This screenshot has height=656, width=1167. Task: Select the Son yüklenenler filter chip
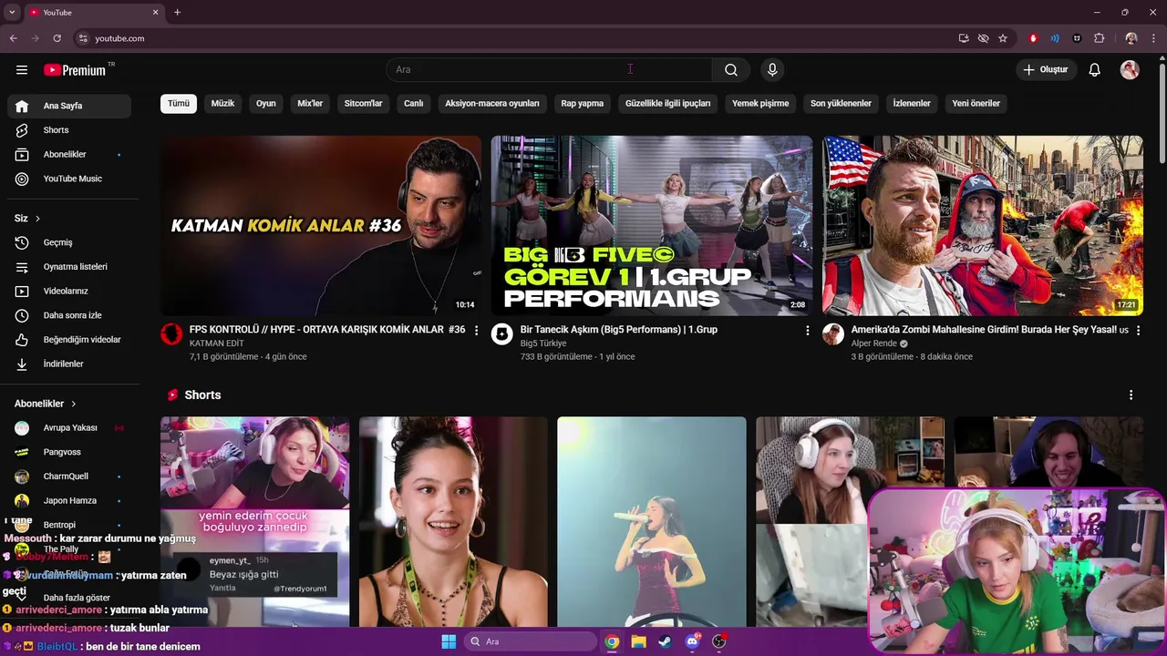tap(841, 104)
